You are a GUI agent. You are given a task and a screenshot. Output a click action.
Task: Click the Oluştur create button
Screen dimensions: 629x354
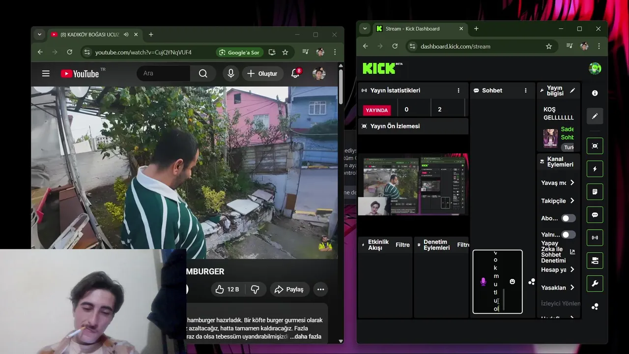pyautogui.click(x=262, y=73)
